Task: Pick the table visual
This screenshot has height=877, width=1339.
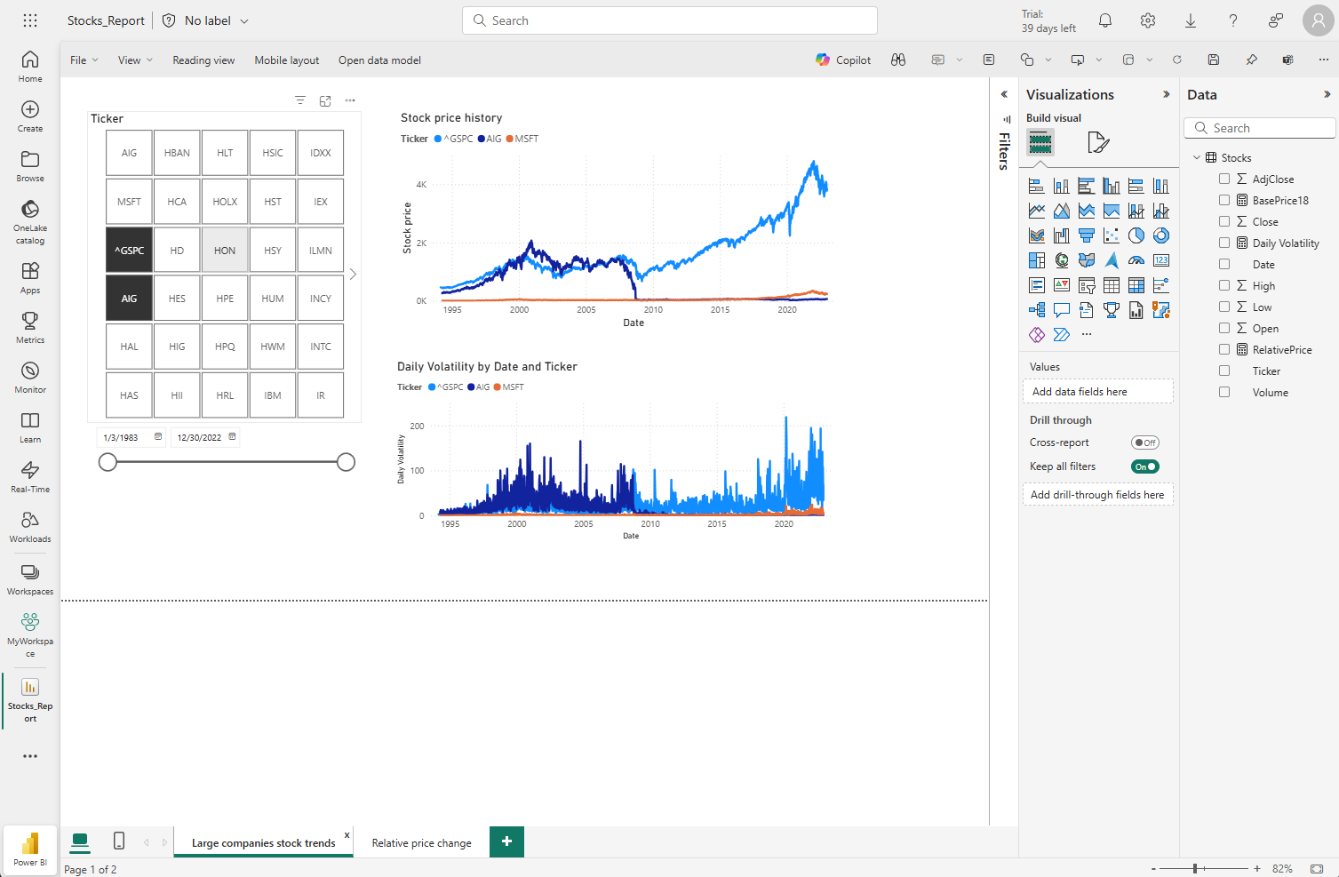Action: click(1111, 285)
